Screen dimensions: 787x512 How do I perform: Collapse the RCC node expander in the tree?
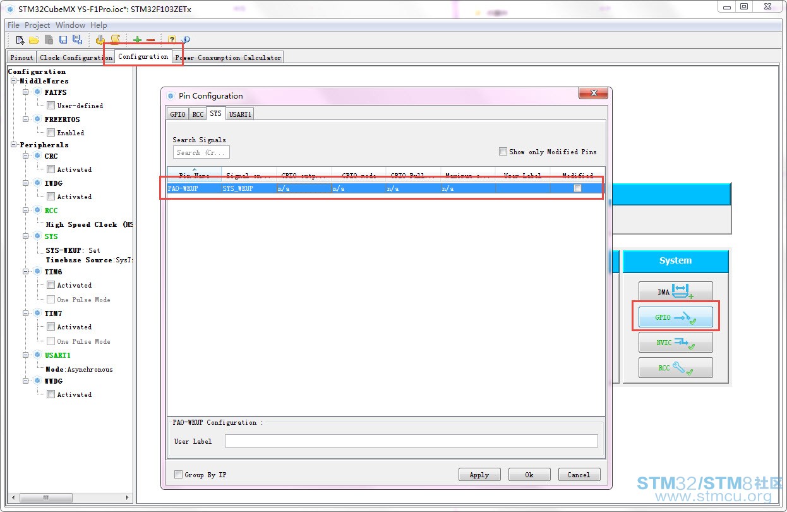[x=27, y=210]
